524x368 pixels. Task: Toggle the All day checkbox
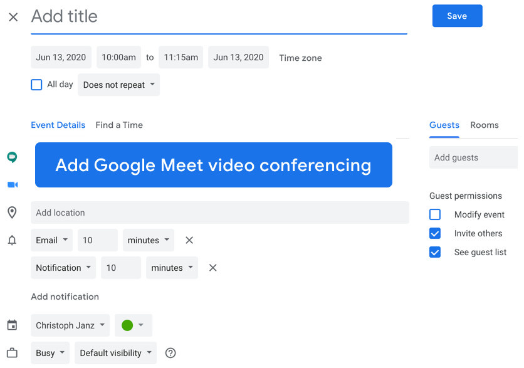click(36, 85)
